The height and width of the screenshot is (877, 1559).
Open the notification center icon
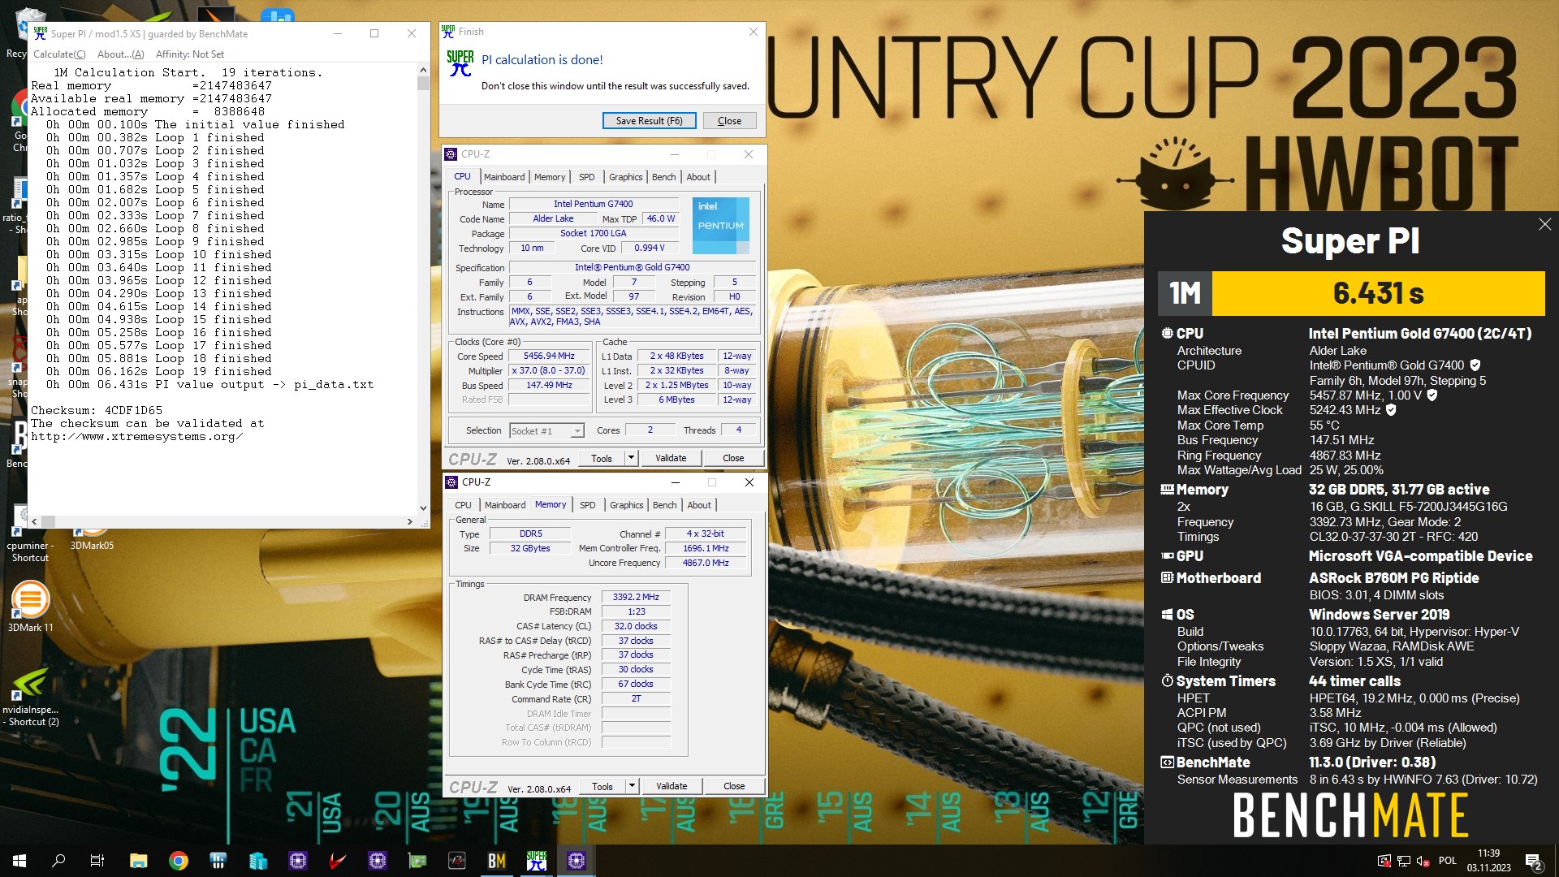tap(1534, 862)
